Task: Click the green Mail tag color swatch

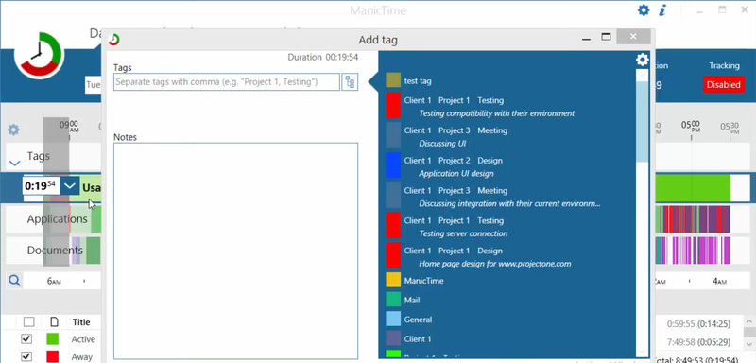Action: point(393,300)
